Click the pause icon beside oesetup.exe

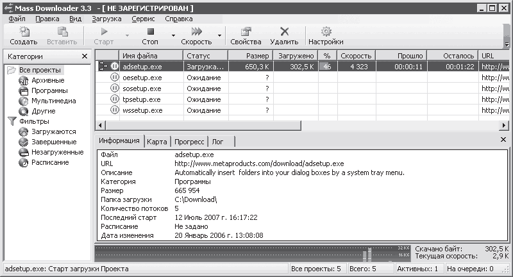tap(115, 78)
